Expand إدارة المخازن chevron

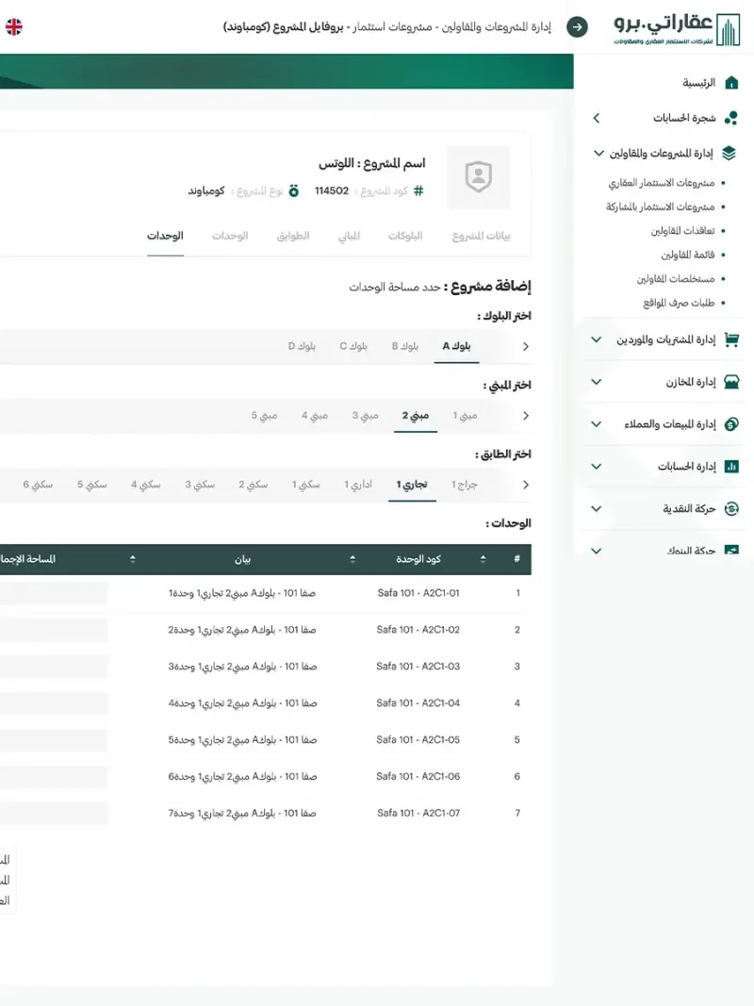point(597,382)
